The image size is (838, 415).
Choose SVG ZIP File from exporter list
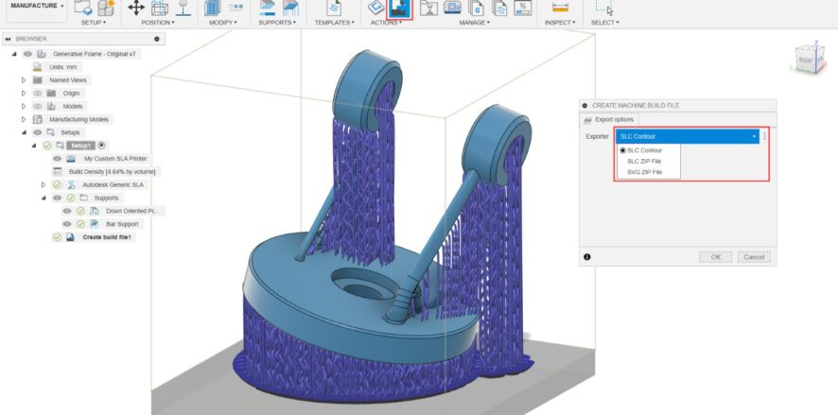point(644,172)
